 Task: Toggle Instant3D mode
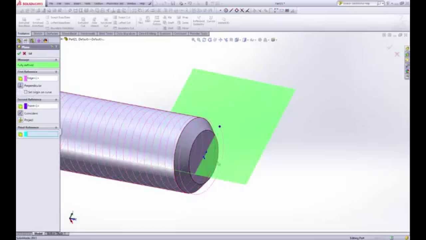pyautogui.click(x=223, y=21)
